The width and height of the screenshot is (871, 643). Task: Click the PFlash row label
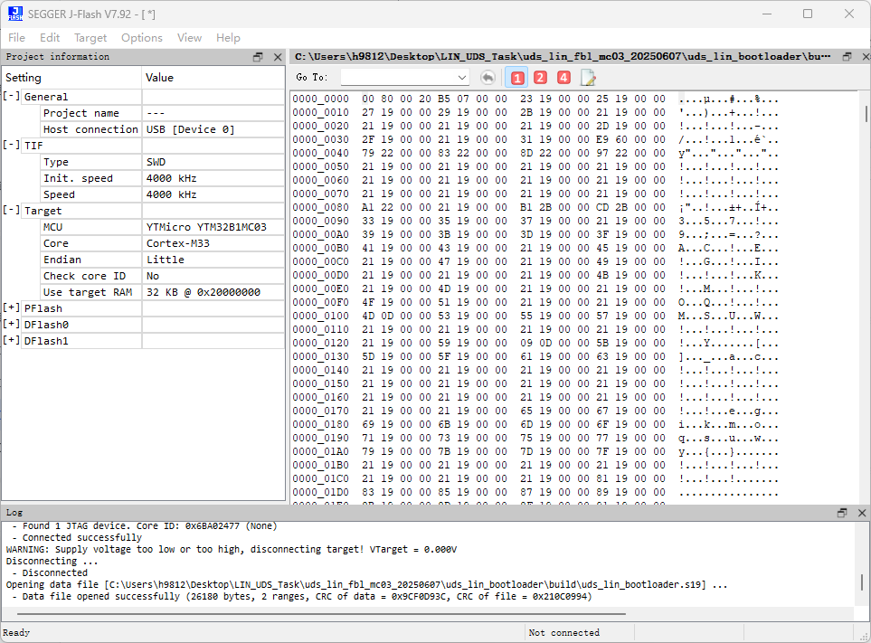[x=43, y=308]
